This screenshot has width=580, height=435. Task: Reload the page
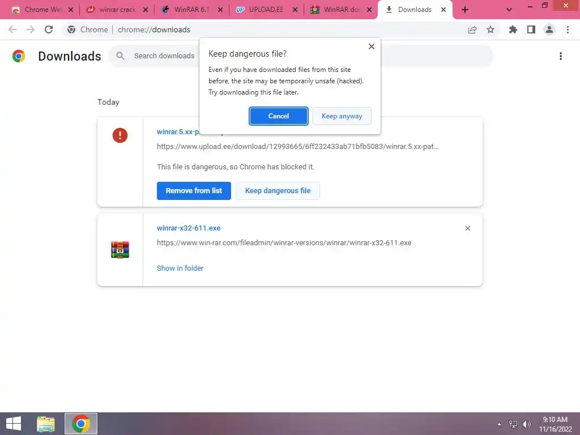pos(49,29)
